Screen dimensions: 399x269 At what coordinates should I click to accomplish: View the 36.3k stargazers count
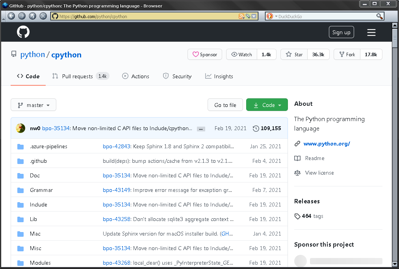pyautogui.click(x=318, y=54)
